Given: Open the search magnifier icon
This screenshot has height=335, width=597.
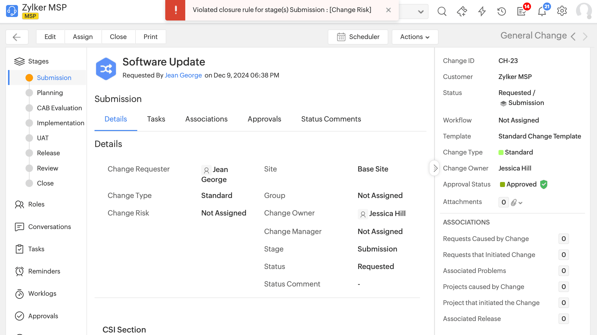Looking at the screenshot, I should 442,11.
